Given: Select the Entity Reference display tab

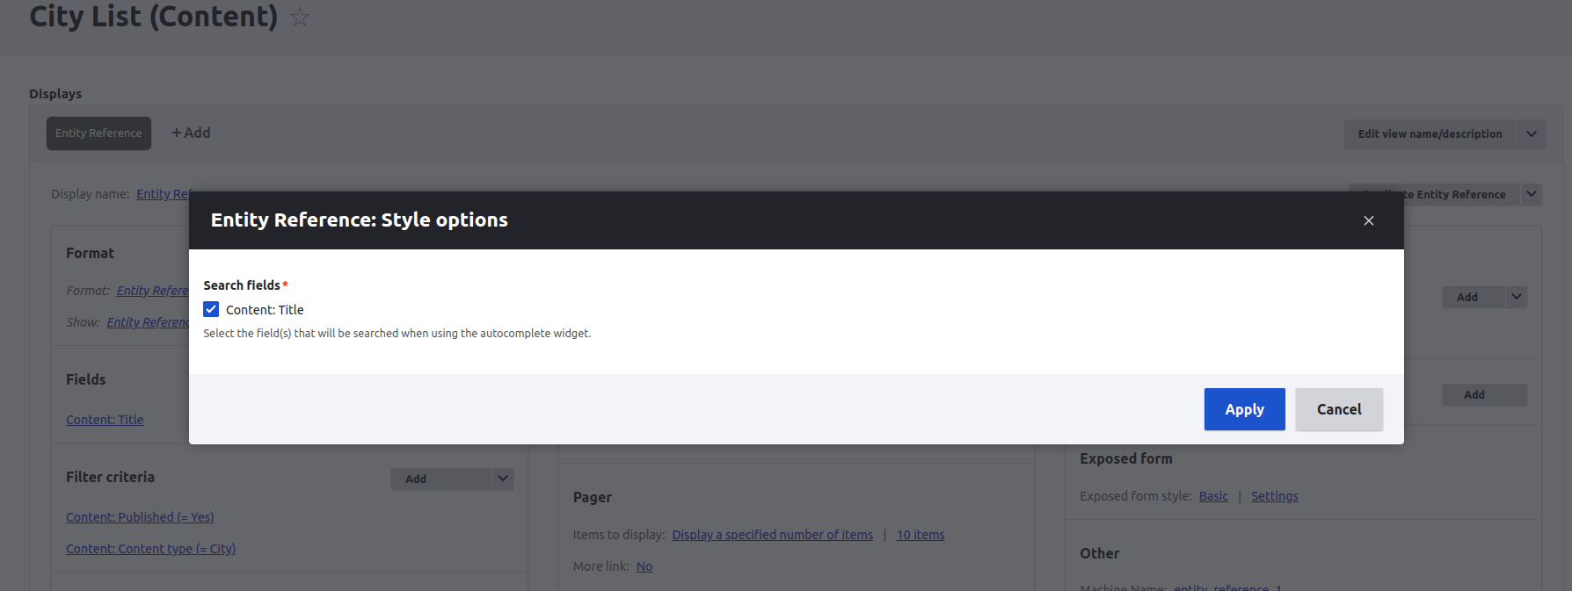Looking at the screenshot, I should (98, 133).
